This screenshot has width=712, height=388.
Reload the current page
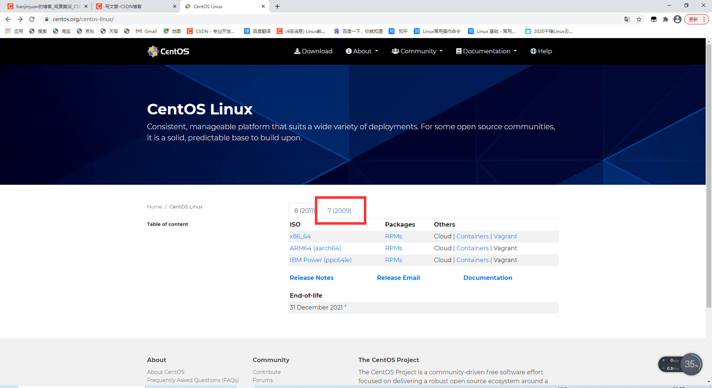[32, 19]
